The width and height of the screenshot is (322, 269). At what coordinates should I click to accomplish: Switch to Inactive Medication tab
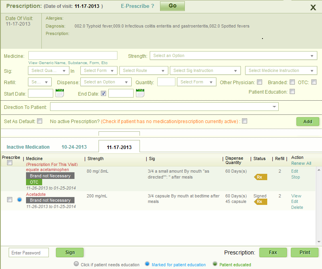coord(28,147)
